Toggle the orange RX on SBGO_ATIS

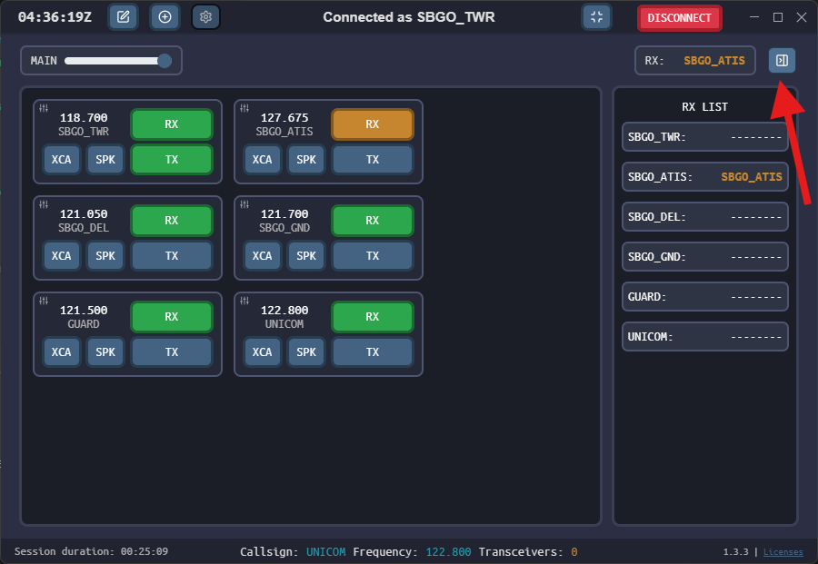pos(373,124)
